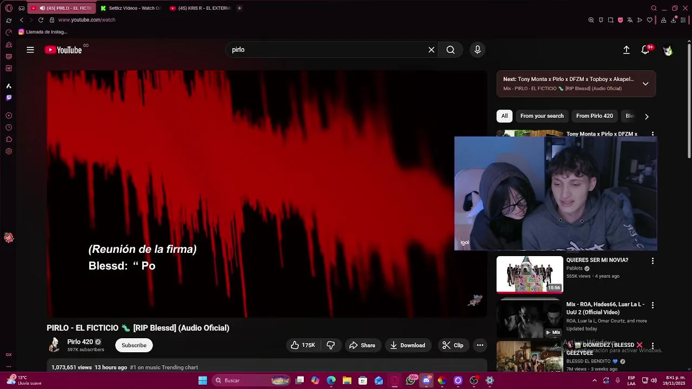Open the Opera GX main menu
The width and height of the screenshot is (692, 389).
[9, 8]
